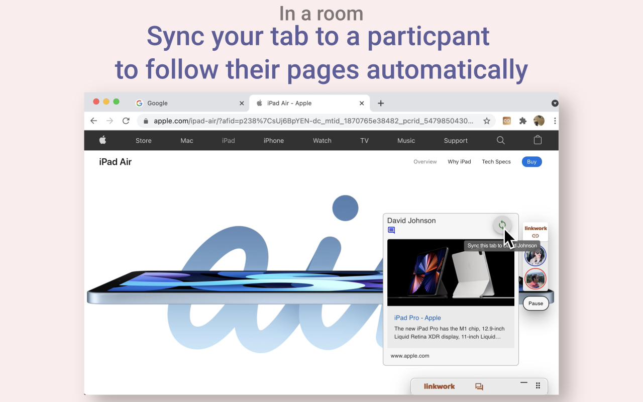Click the search magnifier on Apple nav

tap(501, 140)
